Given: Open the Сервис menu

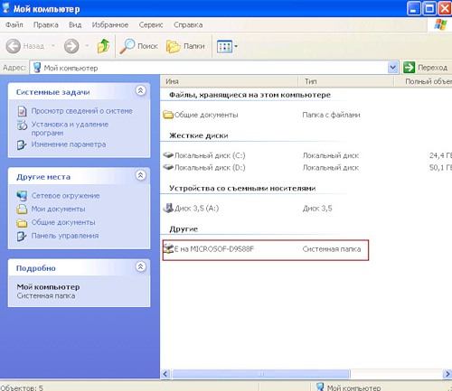Looking at the screenshot, I should pyautogui.click(x=151, y=24).
